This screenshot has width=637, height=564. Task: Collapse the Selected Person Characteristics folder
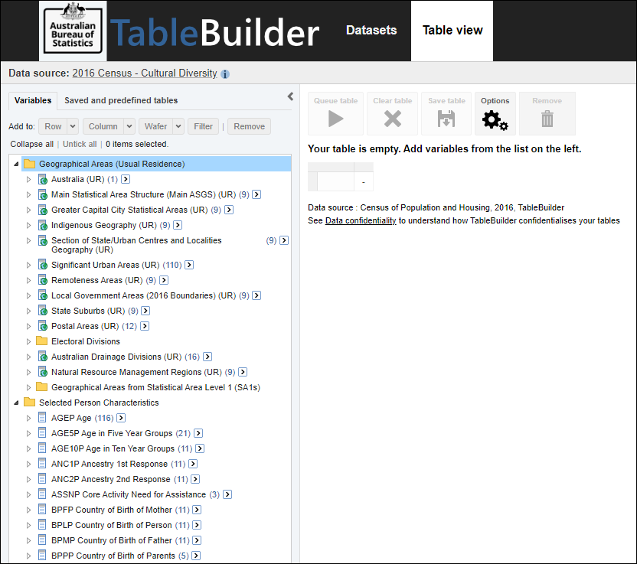(16, 403)
